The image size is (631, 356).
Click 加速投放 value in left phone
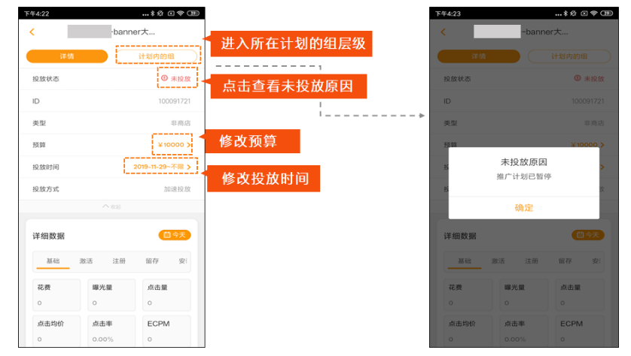177,189
